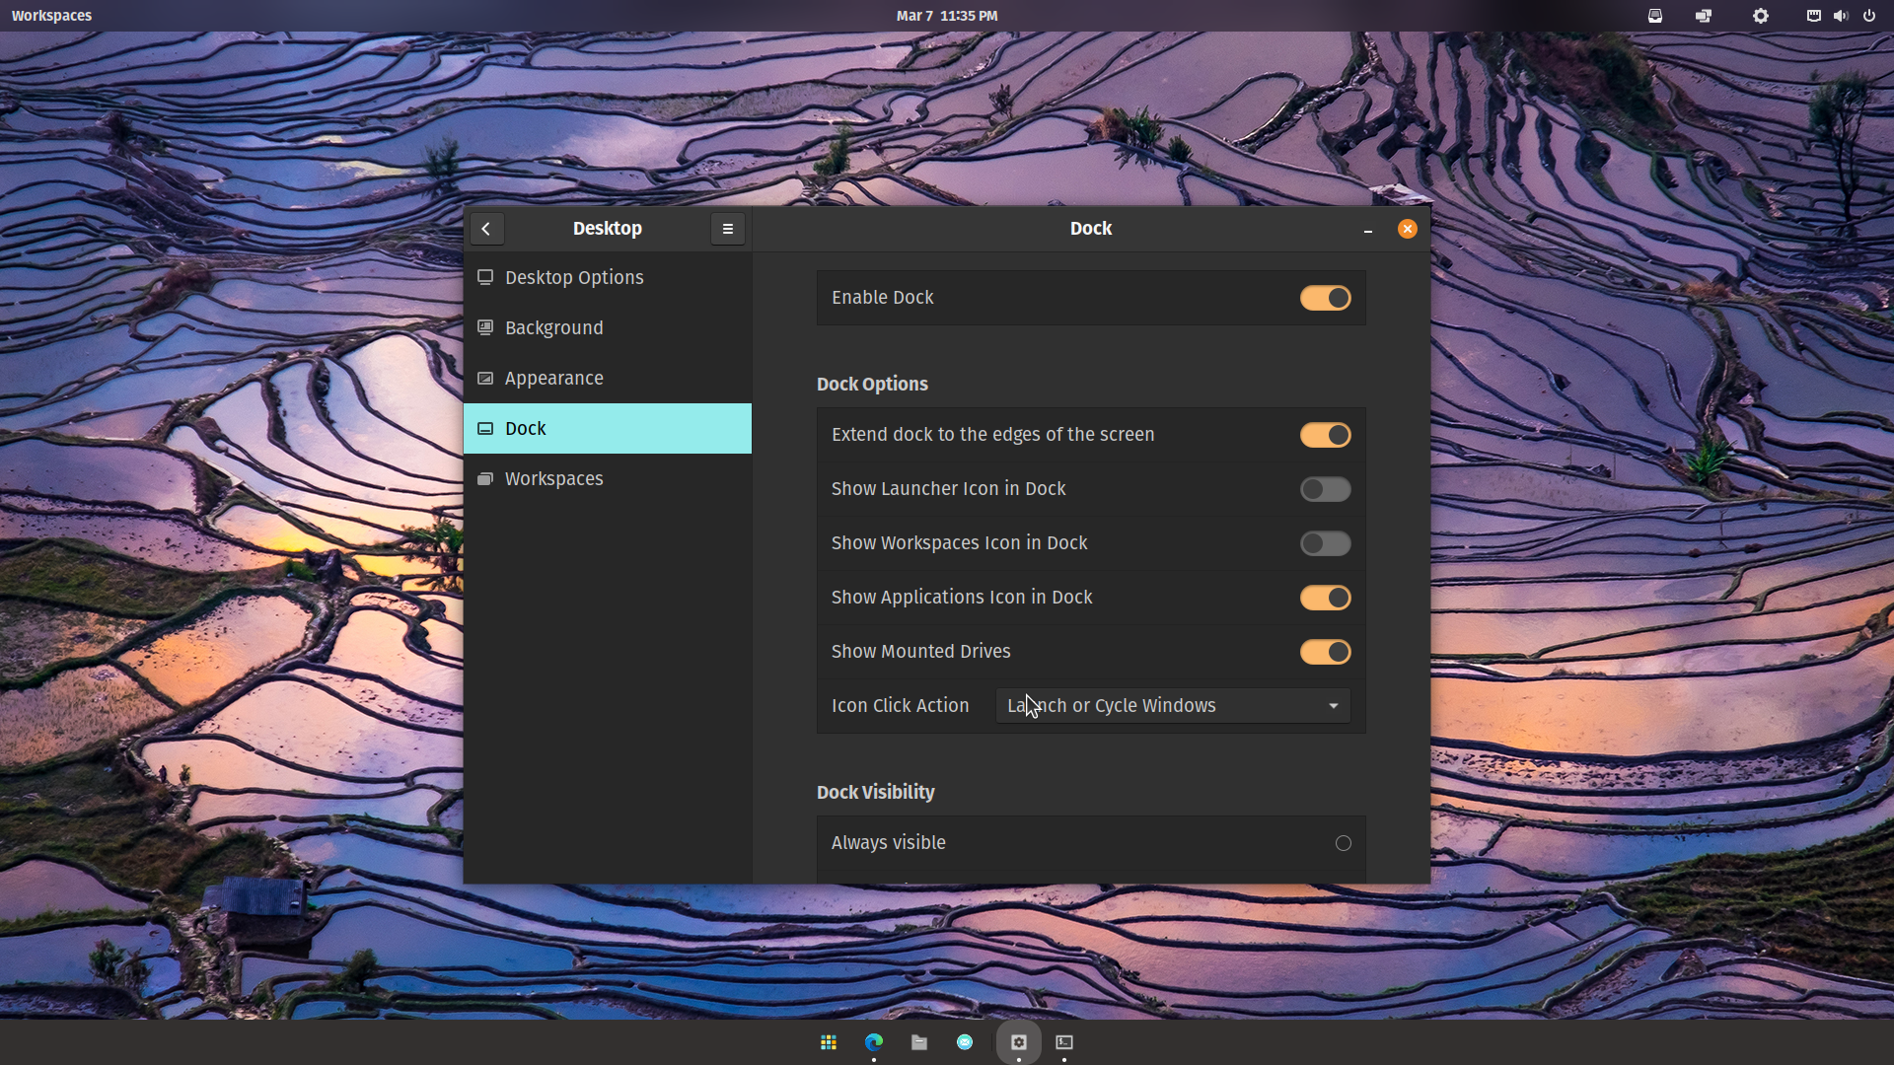Select the Always visible option

(1343, 843)
